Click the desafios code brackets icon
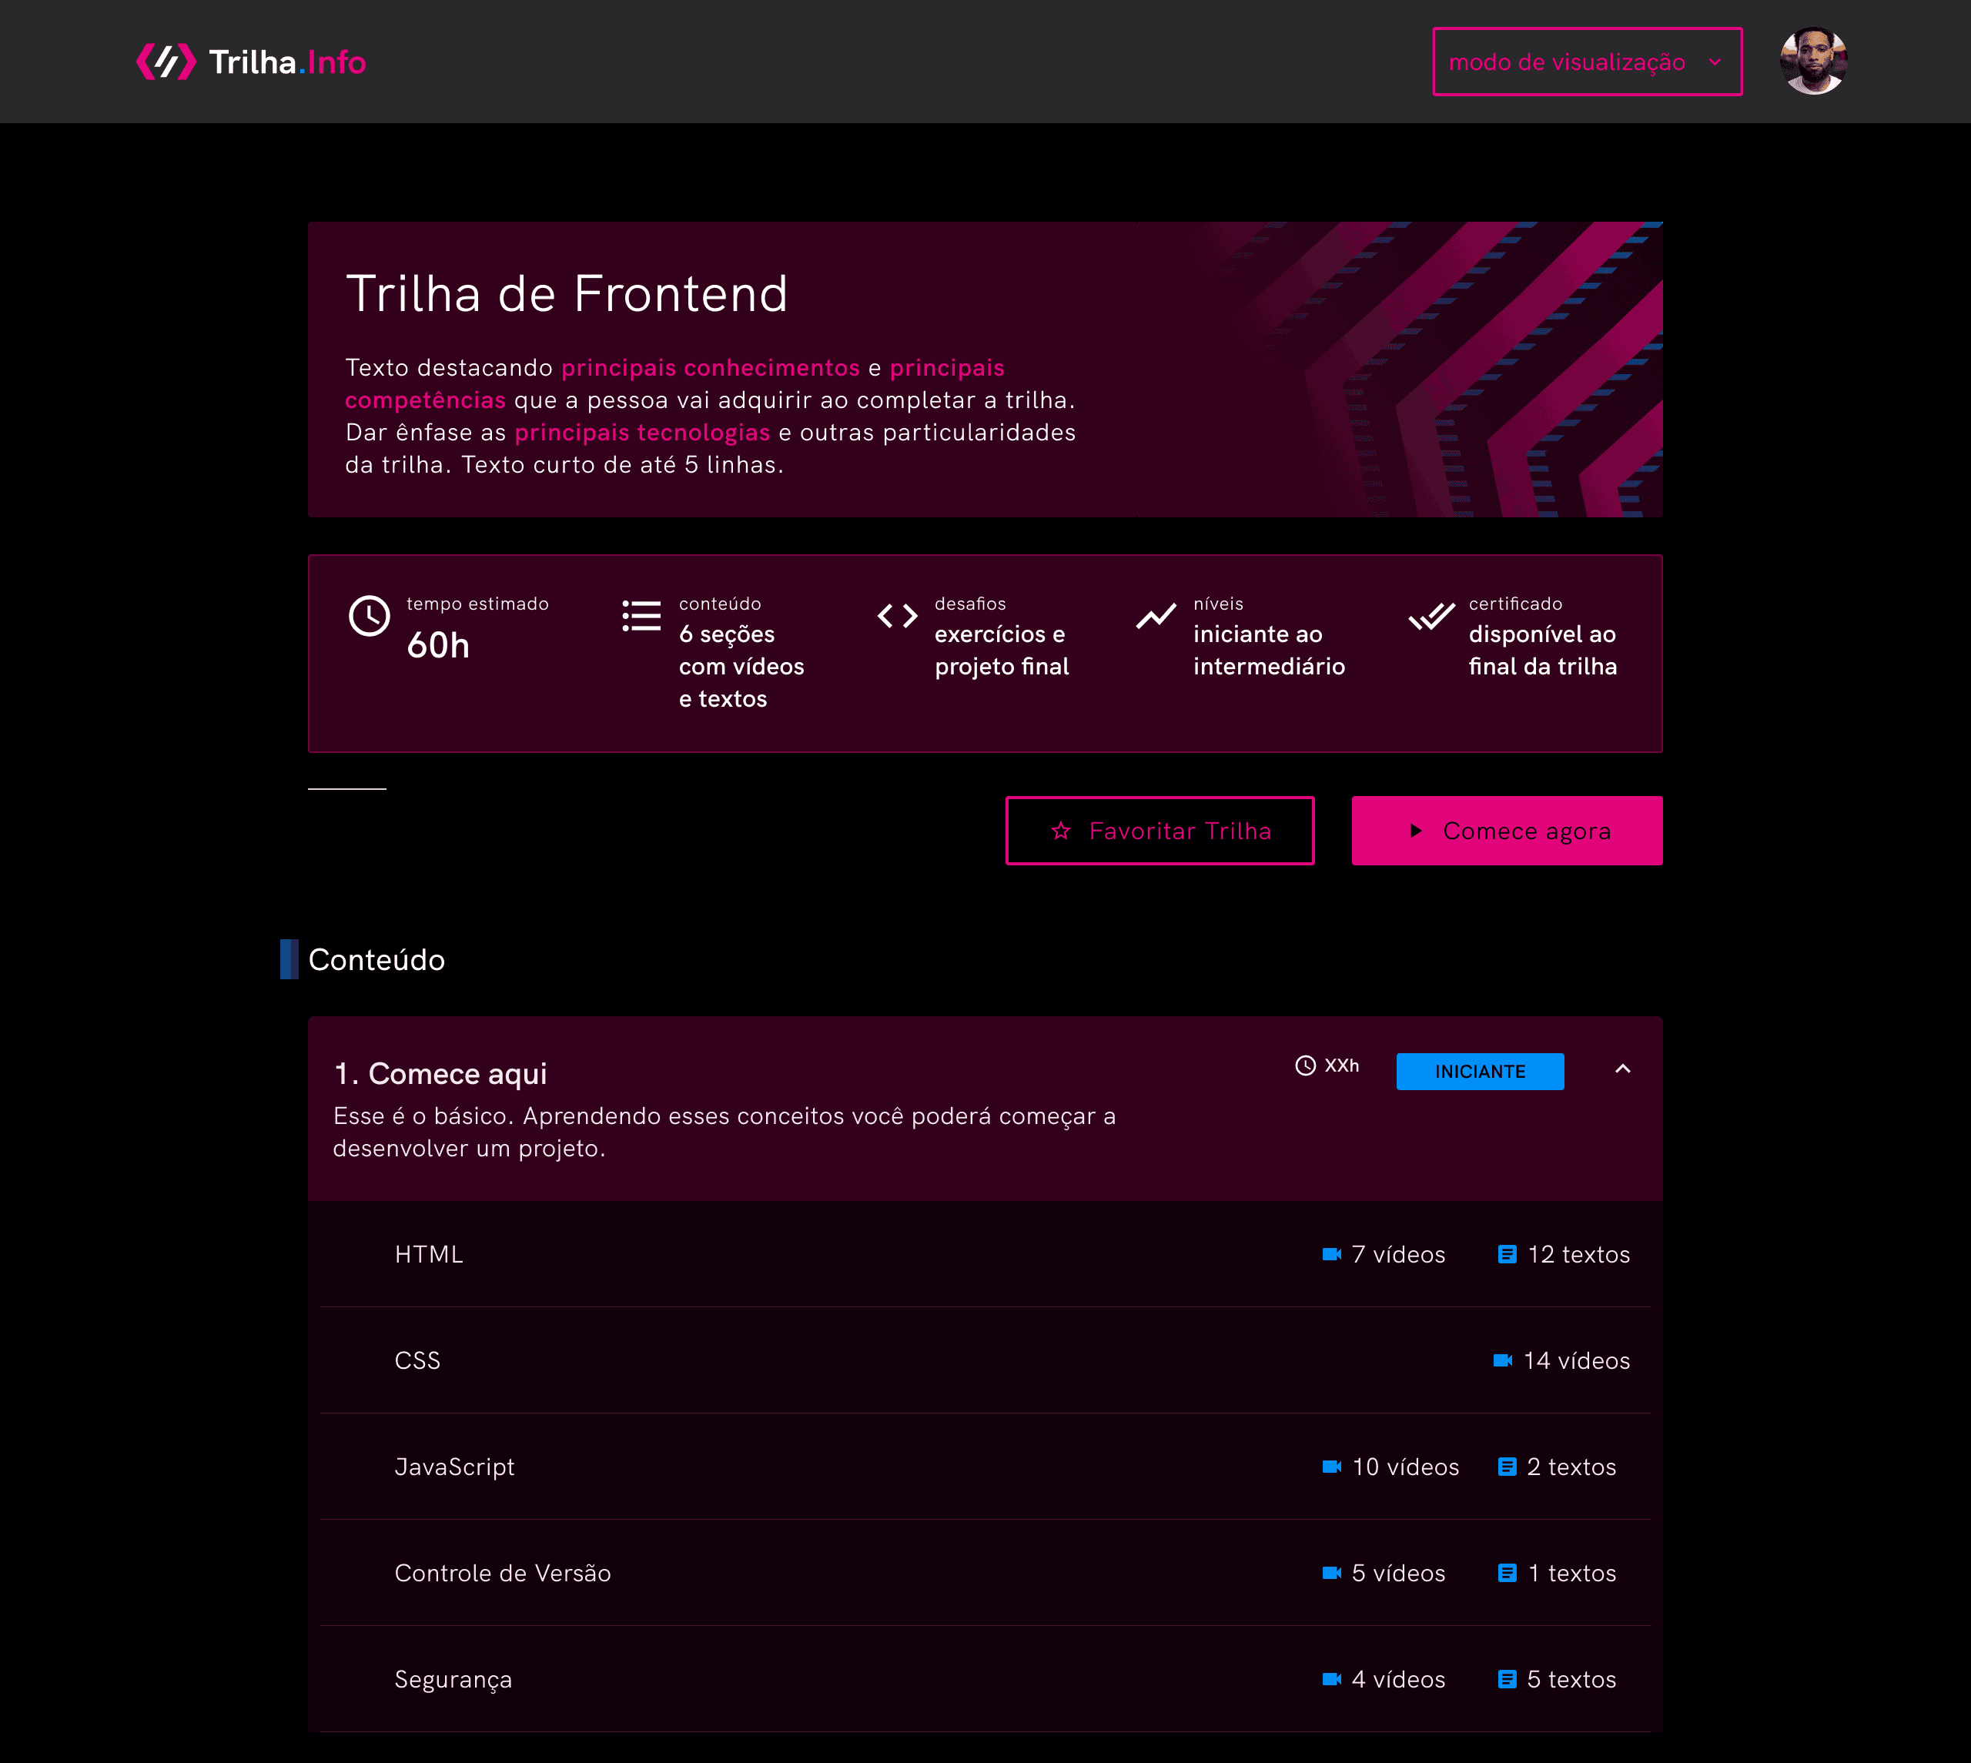 tap(897, 616)
